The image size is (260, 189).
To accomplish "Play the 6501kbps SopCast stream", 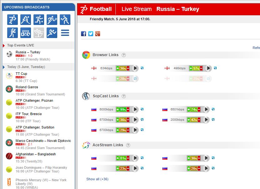I will (x=206, y=109).
